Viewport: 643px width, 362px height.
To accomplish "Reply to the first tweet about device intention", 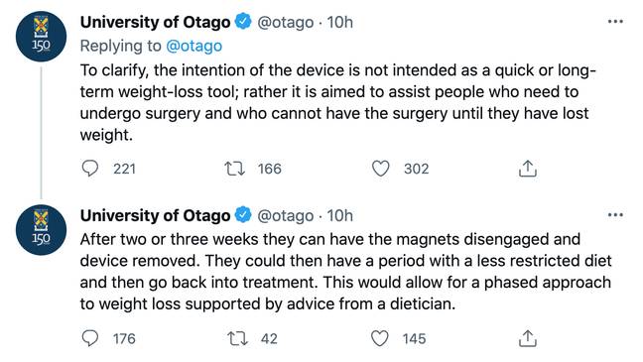I will point(90,168).
